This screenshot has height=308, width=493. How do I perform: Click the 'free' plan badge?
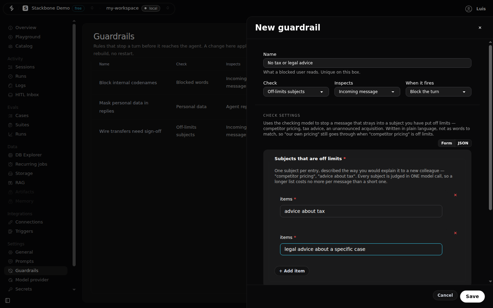click(x=78, y=8)
